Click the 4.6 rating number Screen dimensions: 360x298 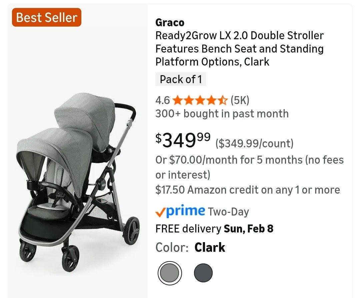tap(163, 100)
